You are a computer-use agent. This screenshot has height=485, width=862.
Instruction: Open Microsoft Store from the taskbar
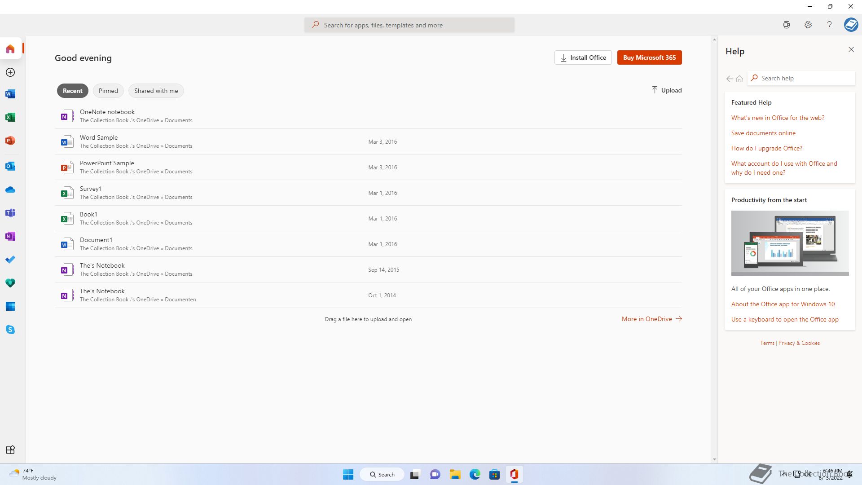point(494,474)
